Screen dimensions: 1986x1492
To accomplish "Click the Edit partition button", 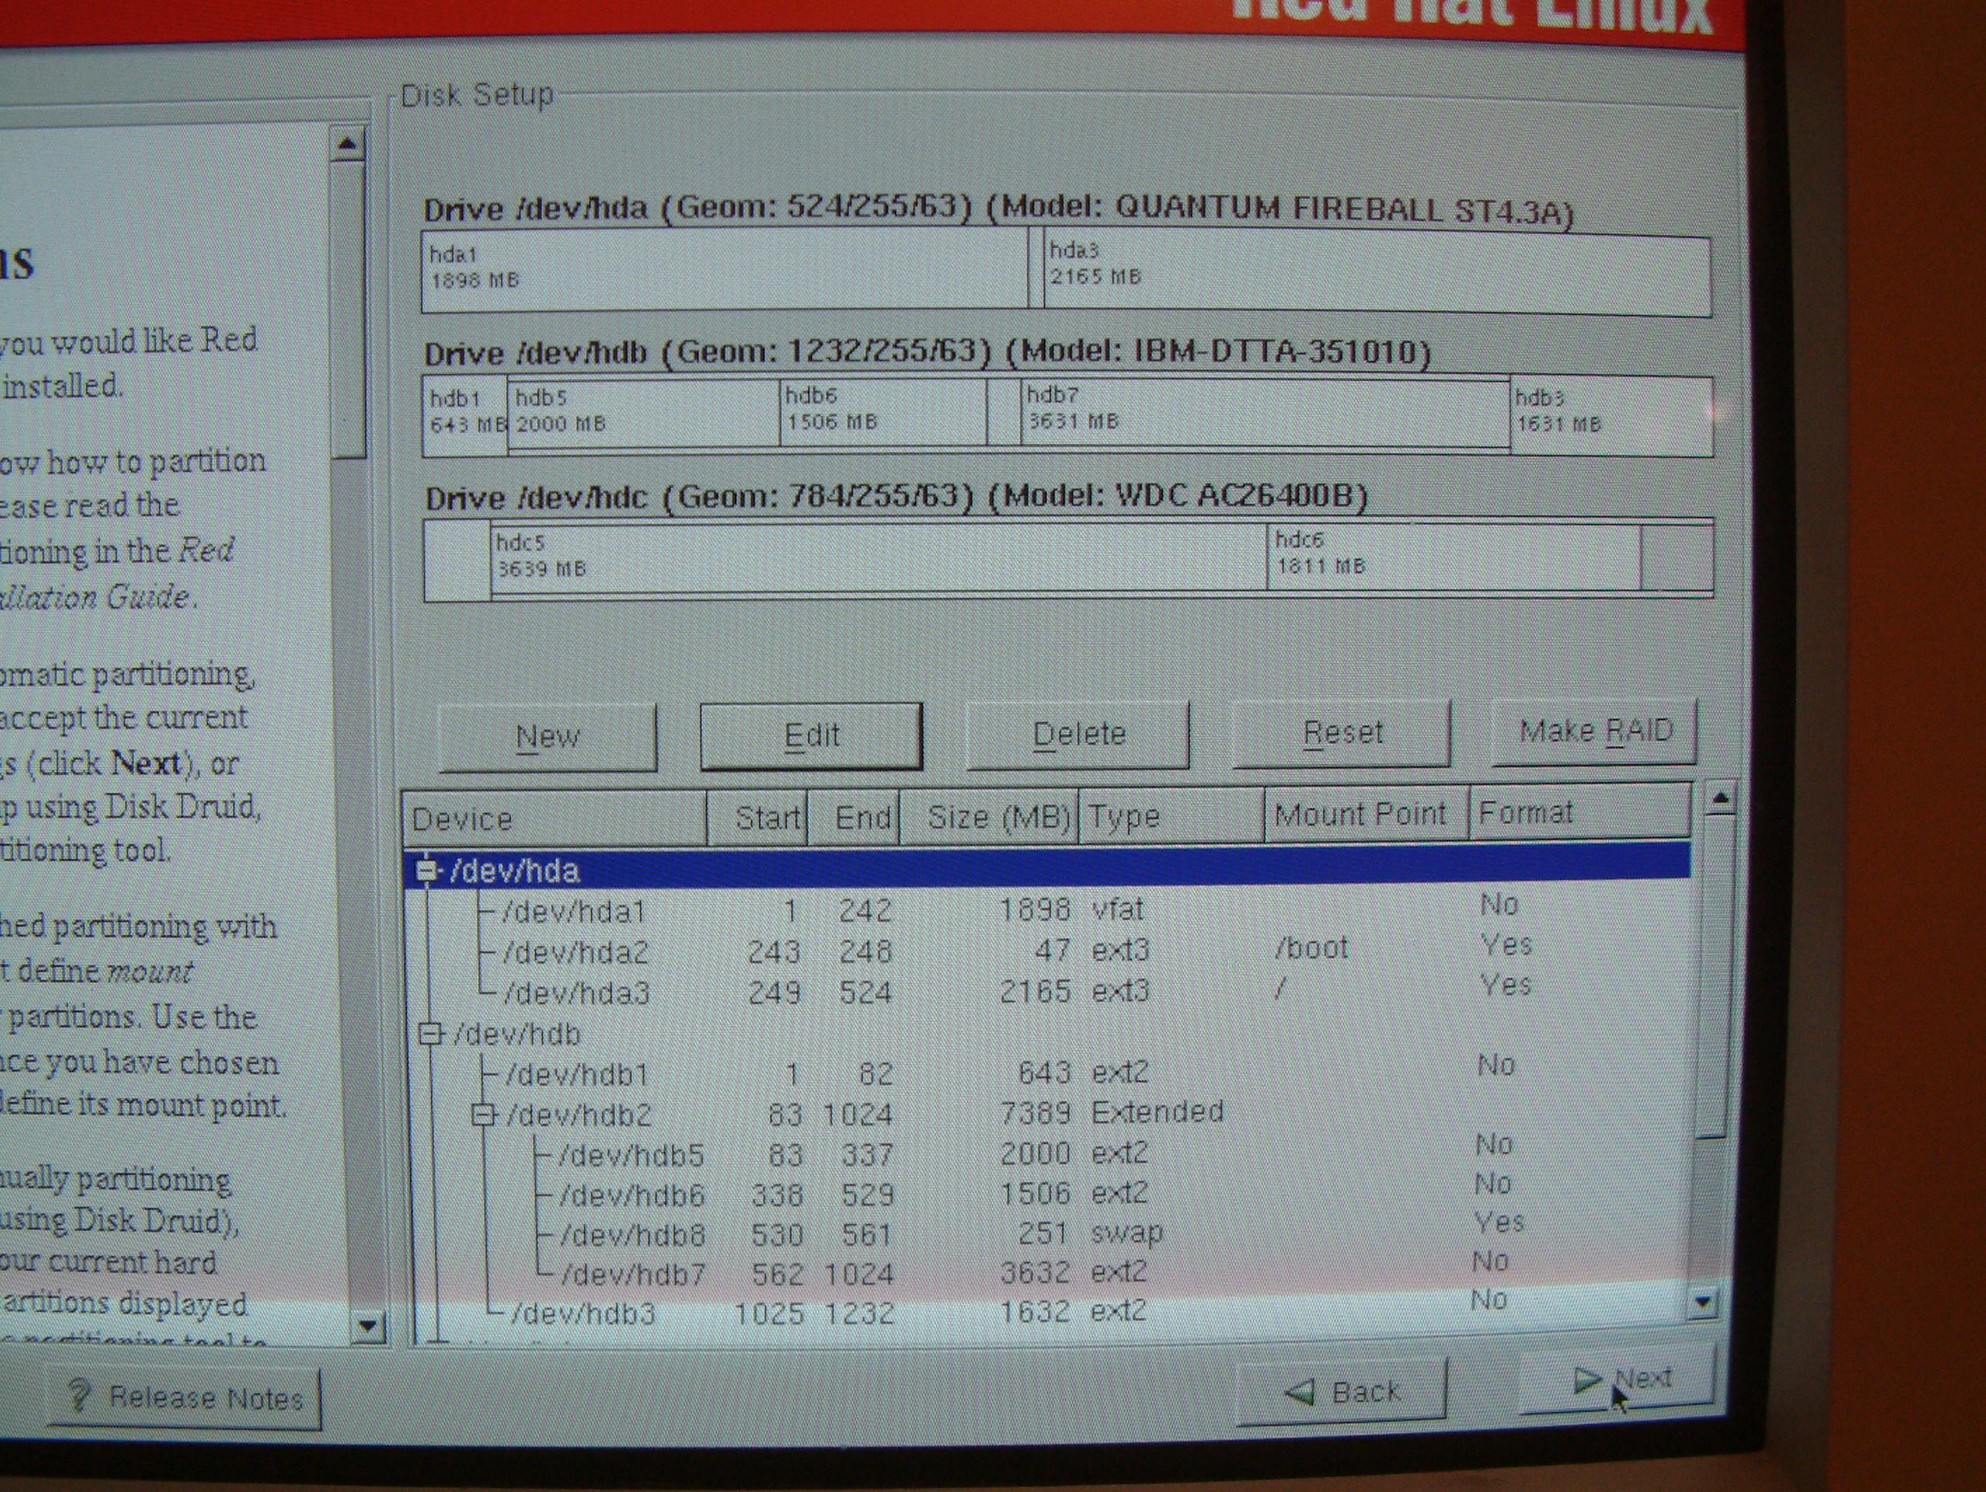I will pyautogui.click(x=811, y=736).
